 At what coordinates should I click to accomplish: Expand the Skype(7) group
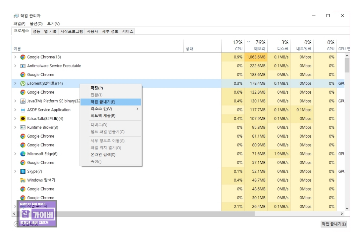[x=15, y=171]
